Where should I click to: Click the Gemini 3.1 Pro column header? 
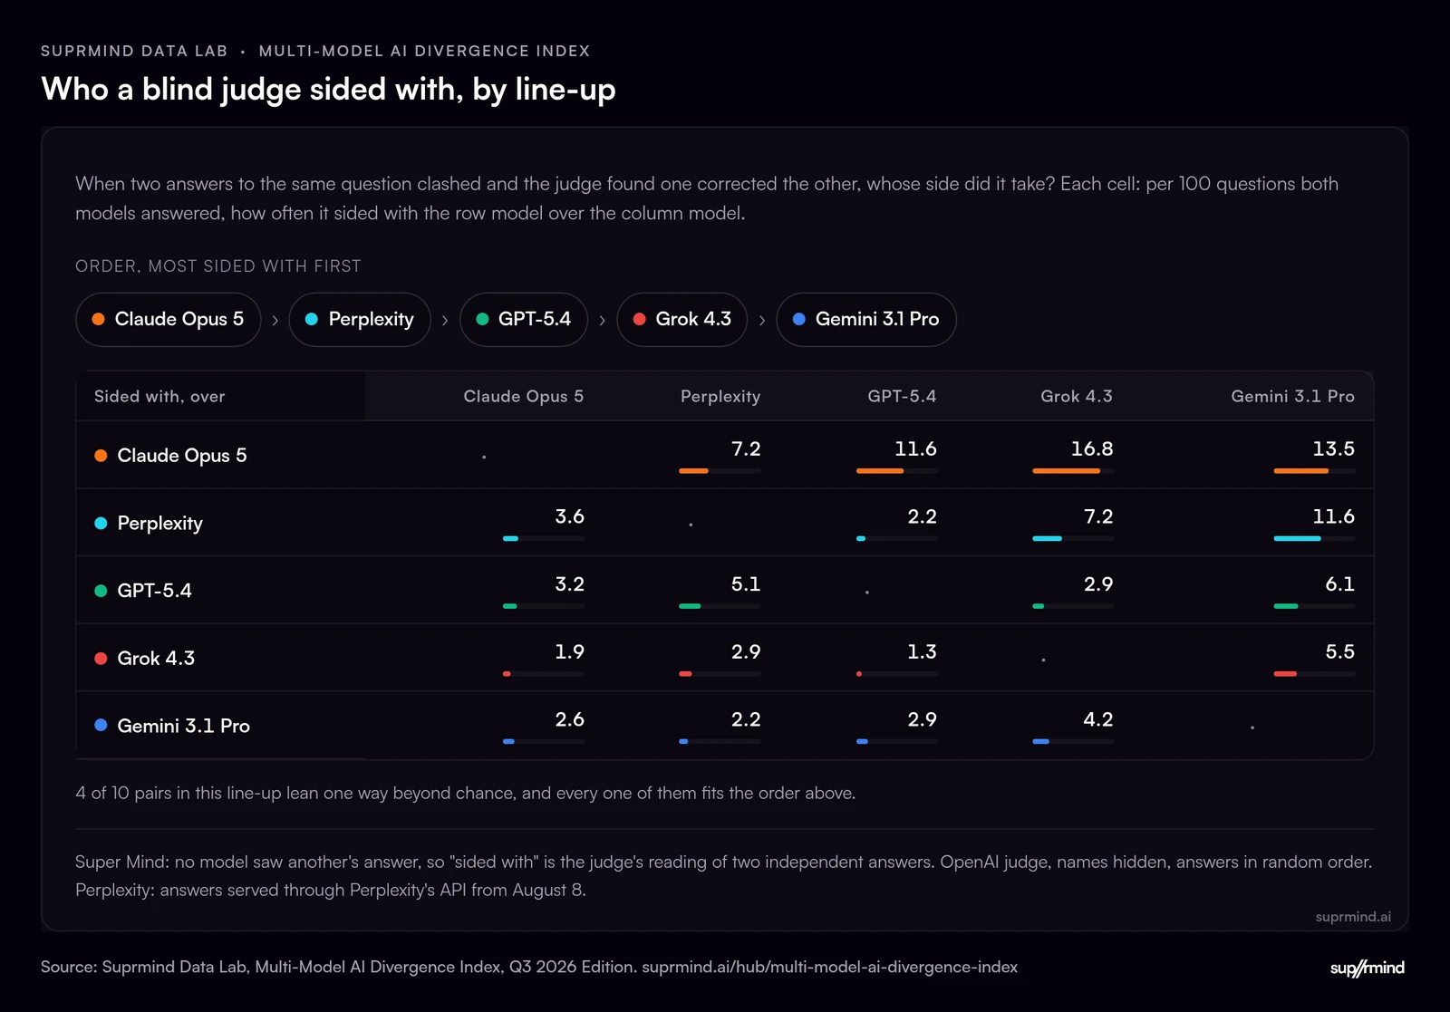click(1292, 396)
